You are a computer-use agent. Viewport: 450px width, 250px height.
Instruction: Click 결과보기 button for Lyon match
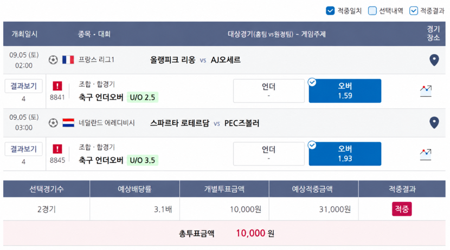[x=23, y=86]
